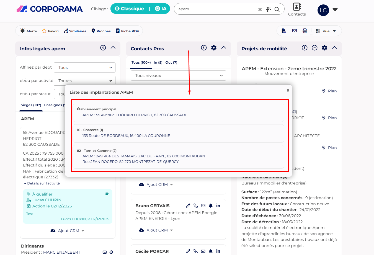Click the minus icon in Projets de mobilité
The width and height of the screenshot is (374, 255).
314,48
